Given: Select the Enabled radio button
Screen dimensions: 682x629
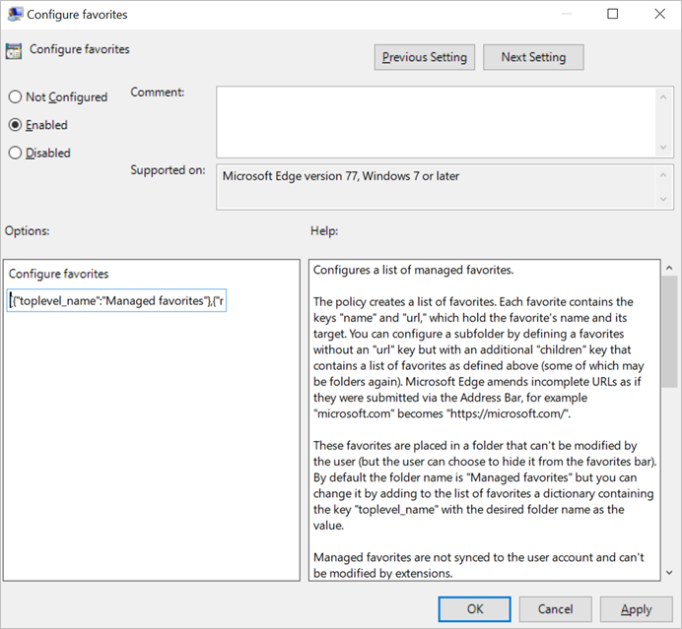Looking at the screenshot, I should 15,125.
